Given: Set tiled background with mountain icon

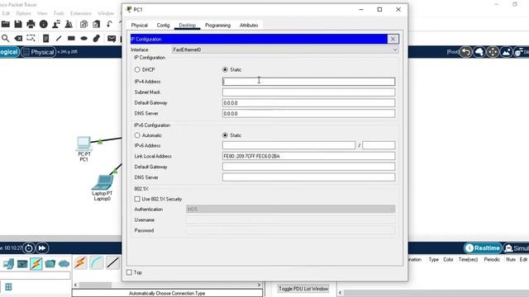Looking at the screenshot, I should (x=506, y=52).
